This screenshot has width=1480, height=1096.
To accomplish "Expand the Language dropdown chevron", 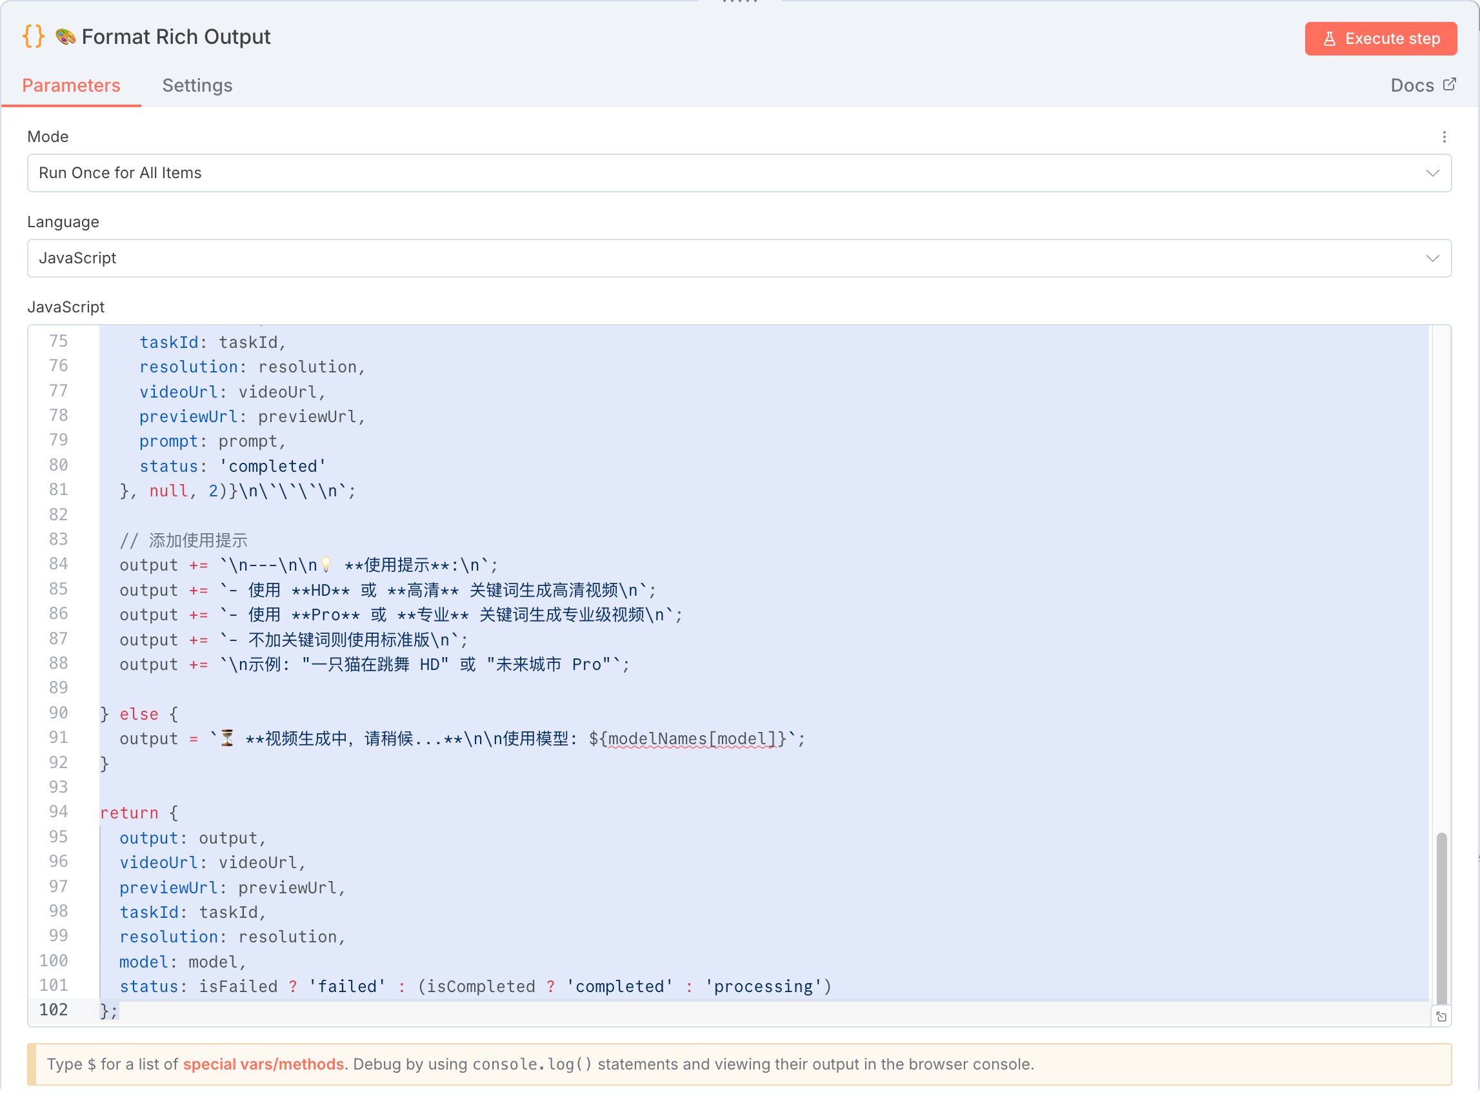I will (x=1432, y=258).
